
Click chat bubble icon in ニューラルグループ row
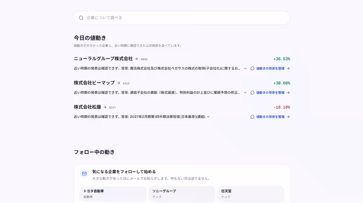pyautogui.click(x=252, y=68)
